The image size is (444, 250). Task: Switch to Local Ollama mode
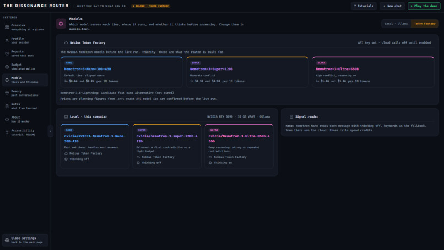pos(396,24)
